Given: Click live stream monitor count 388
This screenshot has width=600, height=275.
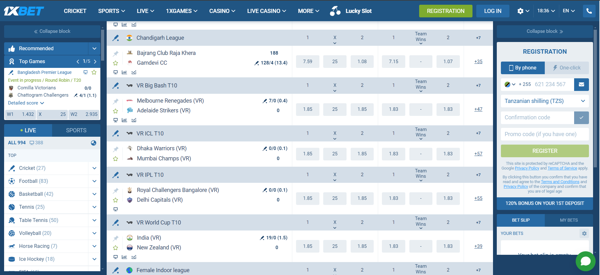Looking at the screenshot, I should pos(36,143).
